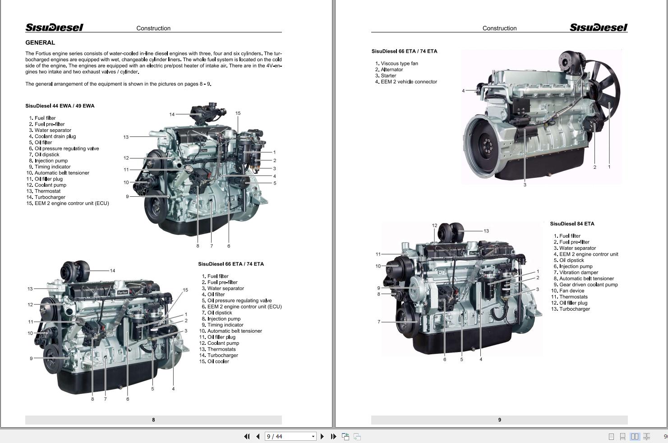The image size is (668, 443).
Task: Click the list item '7. Vibration damper'
Action: (x=576, y=272)
